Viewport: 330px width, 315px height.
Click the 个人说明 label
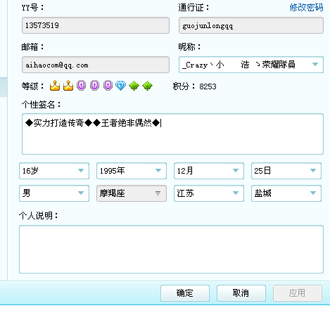[x=39, y=215]
